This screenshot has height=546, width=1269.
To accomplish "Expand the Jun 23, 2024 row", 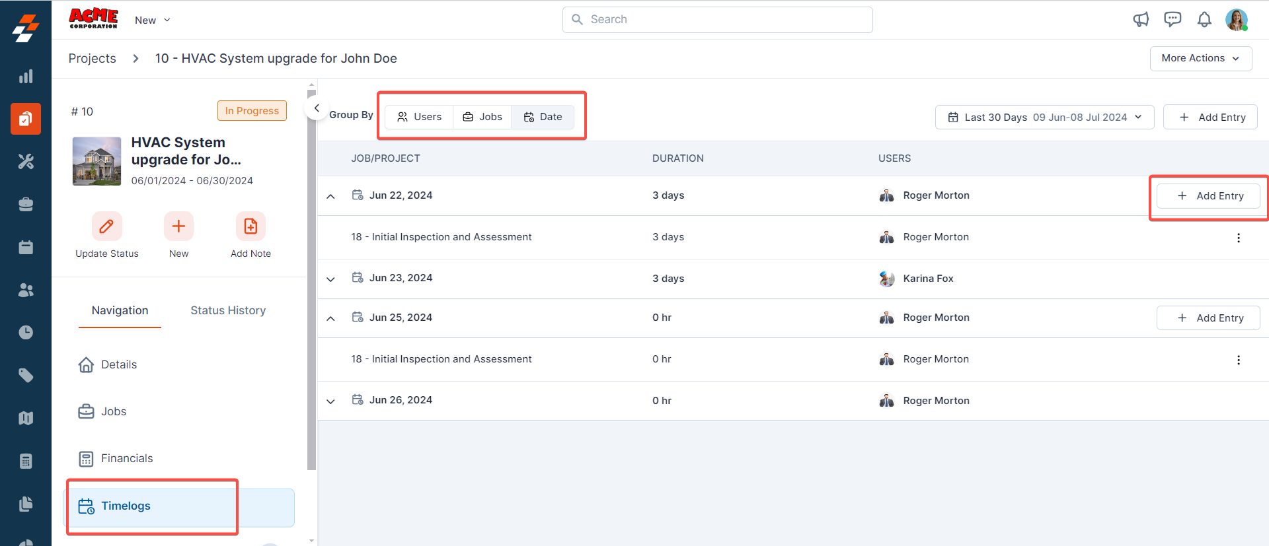I will 331,279.
